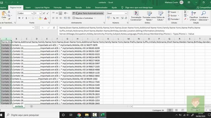Toggle underline S formatting
This screenshot has height=118, width=211.
(x=26, y=18)
